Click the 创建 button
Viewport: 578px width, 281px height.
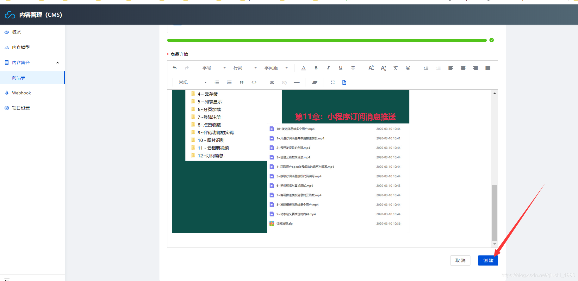(488, 260)
